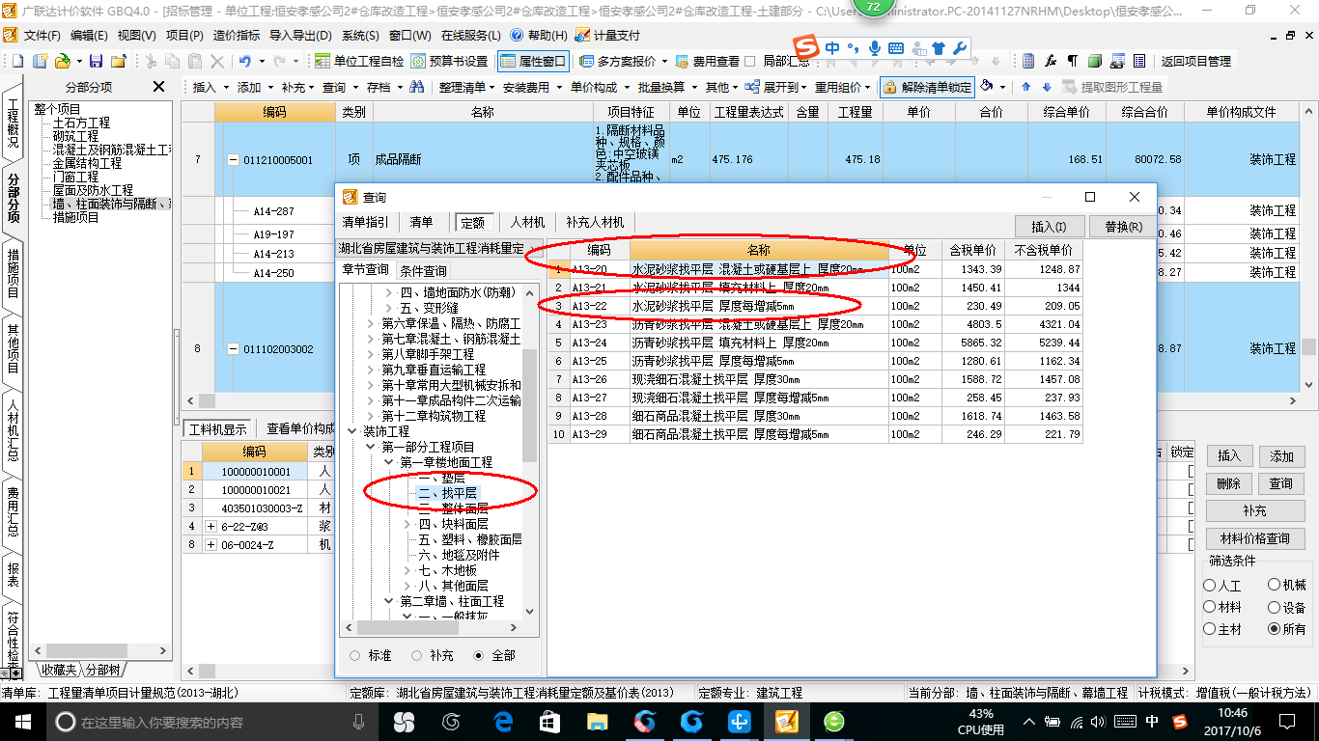Viewport: 1319px width, 741px height.
Task: Switch to the 条件查询 tab
Action: [x=423, y=270]
